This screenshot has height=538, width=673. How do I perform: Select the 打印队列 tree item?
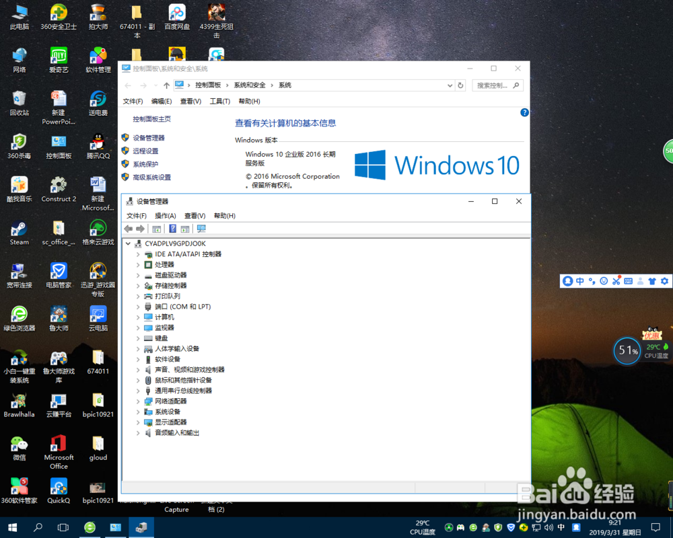pyautogui.click(x=168, y=296)
